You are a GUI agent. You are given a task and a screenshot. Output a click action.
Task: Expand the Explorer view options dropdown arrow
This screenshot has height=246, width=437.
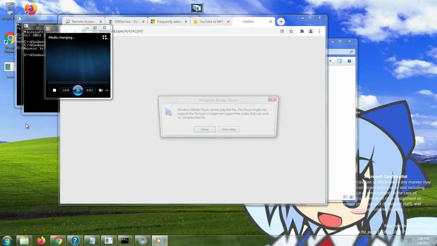click(x=330, y=61)
